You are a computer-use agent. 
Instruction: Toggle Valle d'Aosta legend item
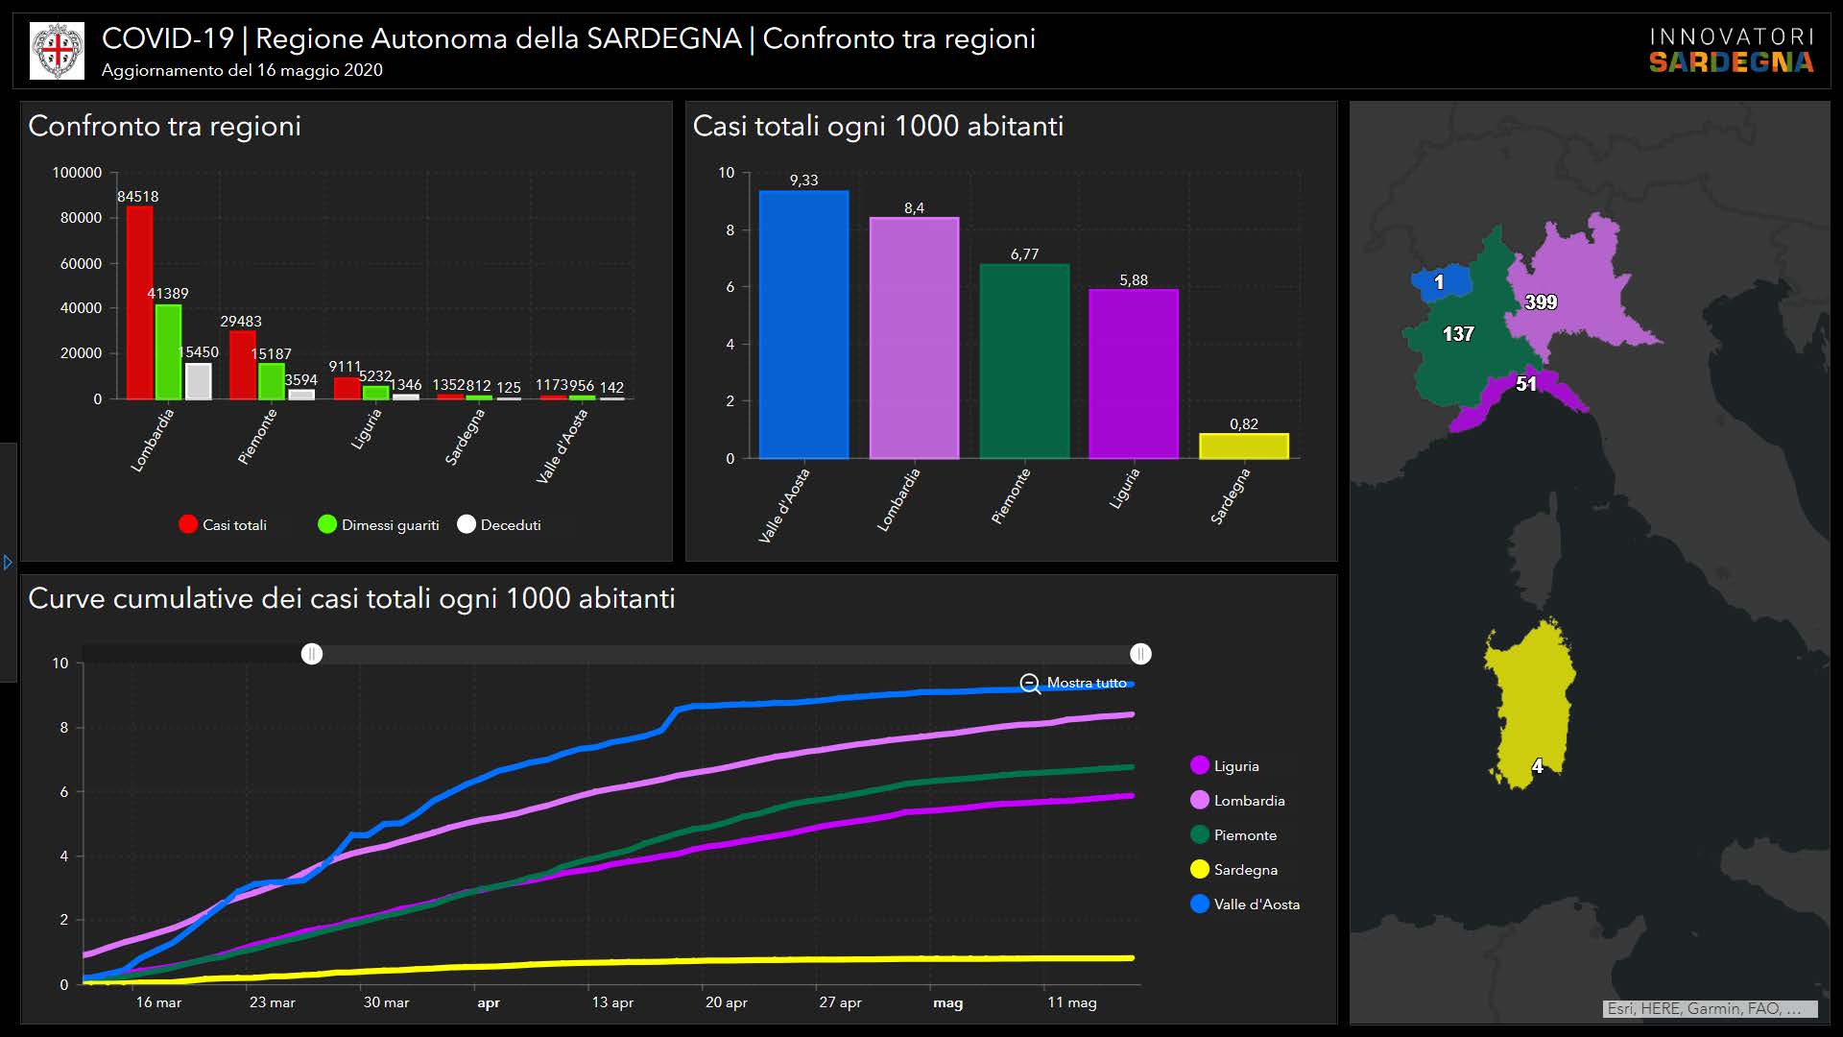coord(1199,904)
